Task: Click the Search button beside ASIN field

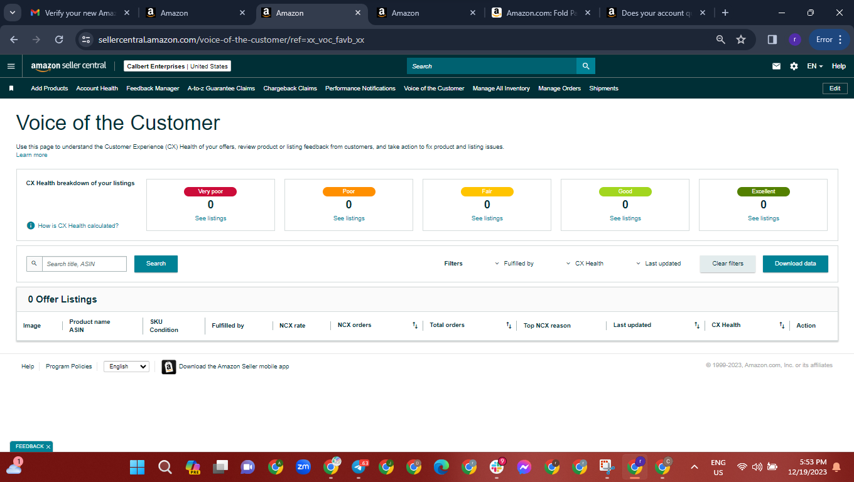Action: (156, 264)
